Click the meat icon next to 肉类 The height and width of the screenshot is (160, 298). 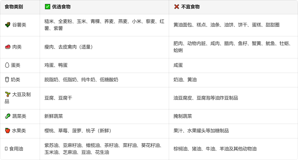pos(8,47)
